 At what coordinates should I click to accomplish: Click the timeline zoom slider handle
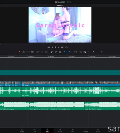[x=94, y=52]
